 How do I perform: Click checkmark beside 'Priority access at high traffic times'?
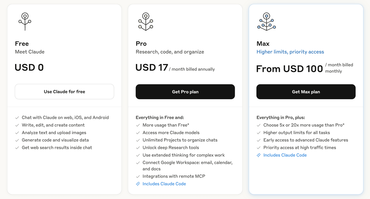pyautogui.click(x=259, y=148)
